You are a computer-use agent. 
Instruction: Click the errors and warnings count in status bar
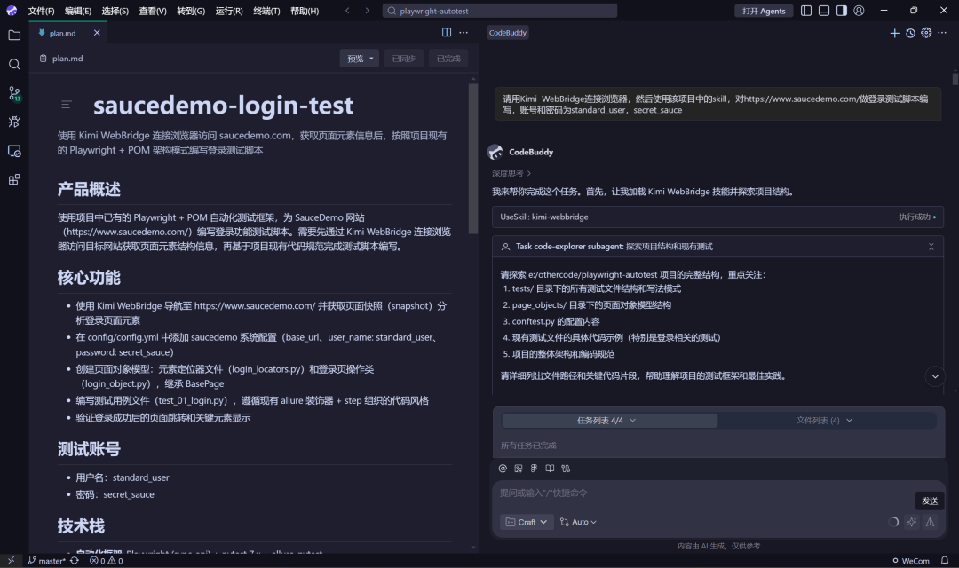(x=107, y=561)
